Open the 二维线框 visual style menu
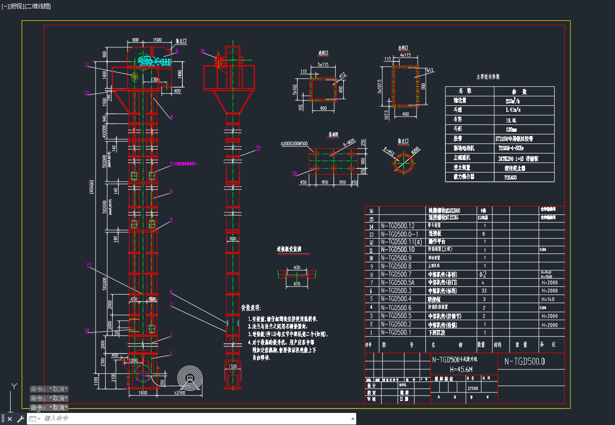Image resolution: width=615 pixels, height=425 pixels. pos(38,6)
